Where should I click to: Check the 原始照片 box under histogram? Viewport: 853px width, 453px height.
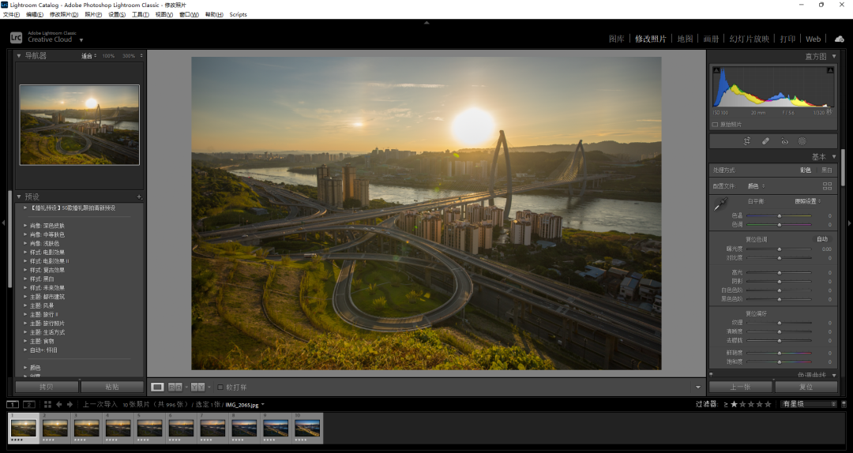point(716,124)
